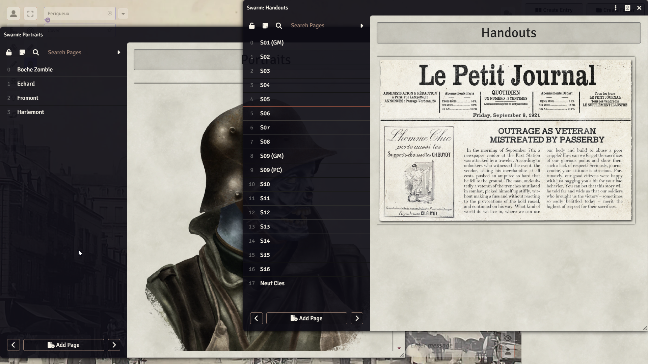
Task: Select page S10 in Handouts
Action: coord(306,184)
